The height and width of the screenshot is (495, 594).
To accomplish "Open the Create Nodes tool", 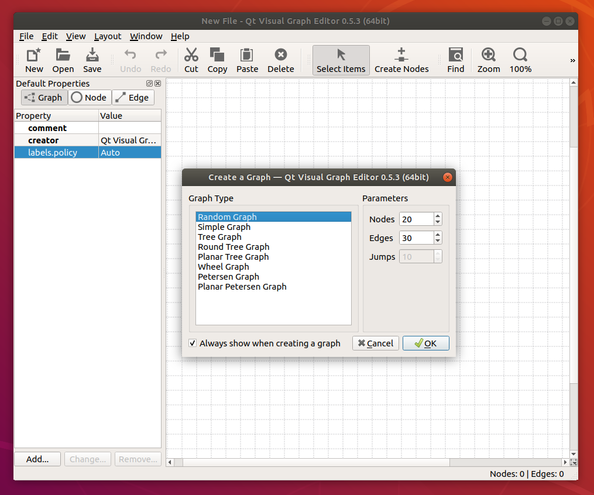I will pyautogui.click(x=401, y=59).
